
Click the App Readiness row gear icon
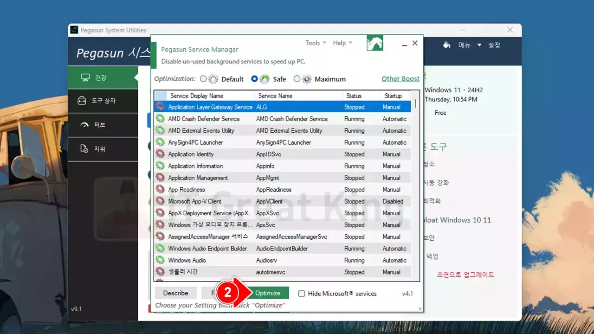pyautogui.click(x=160, y=189)
